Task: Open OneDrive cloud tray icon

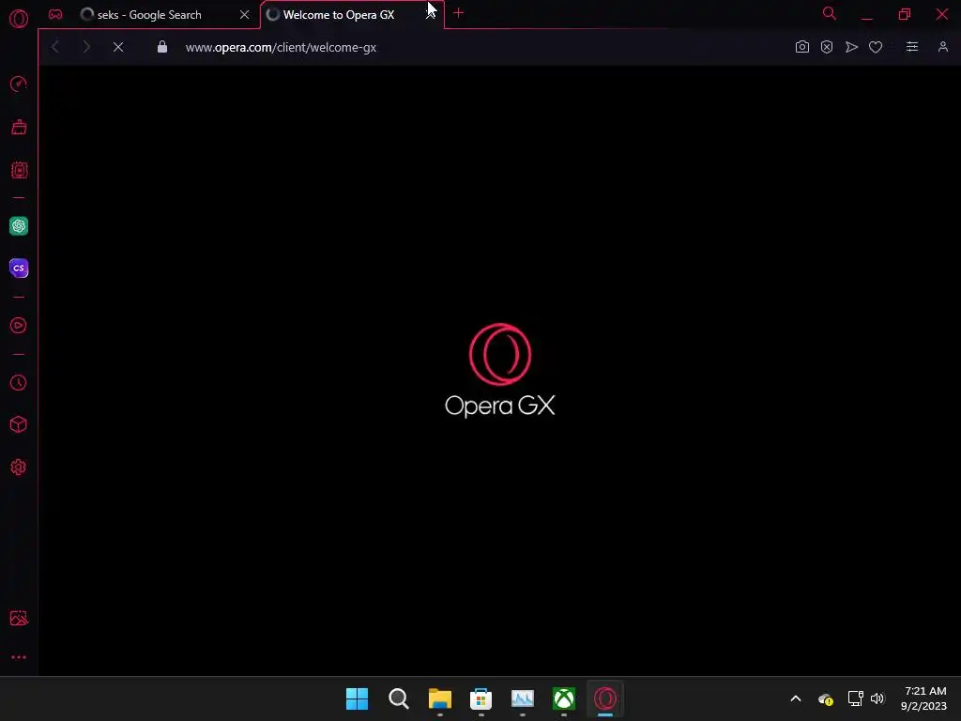Action: (x=826, y=698)
